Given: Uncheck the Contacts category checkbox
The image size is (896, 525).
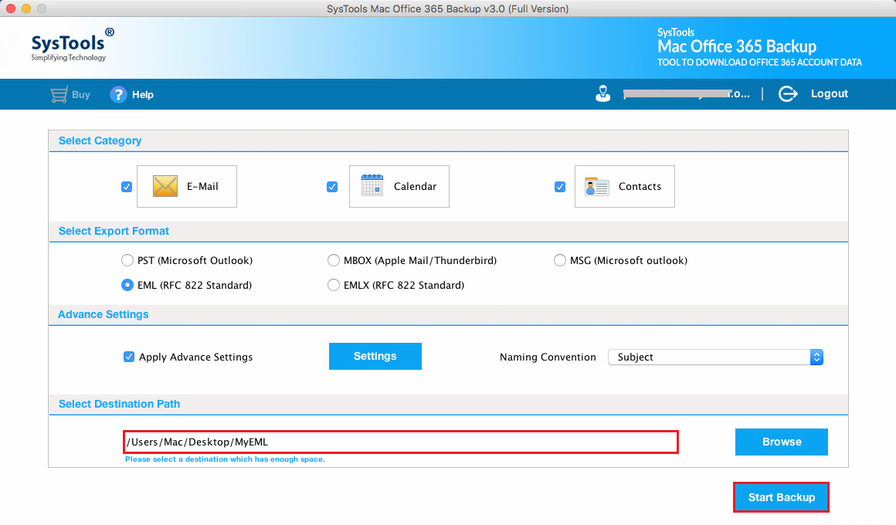Looking at the screenshot, I should point(560,187).
